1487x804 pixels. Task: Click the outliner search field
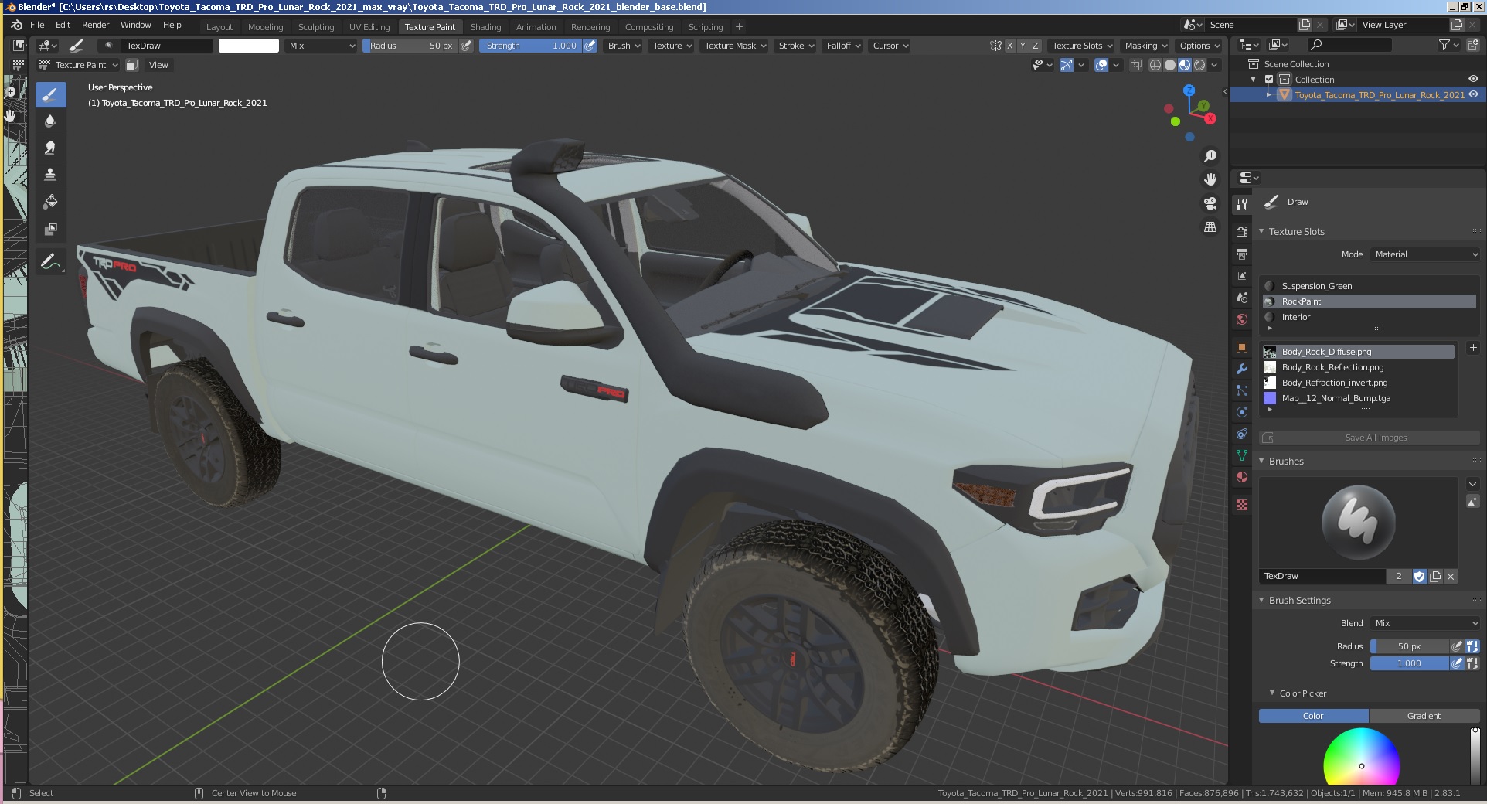[1349, 45]
